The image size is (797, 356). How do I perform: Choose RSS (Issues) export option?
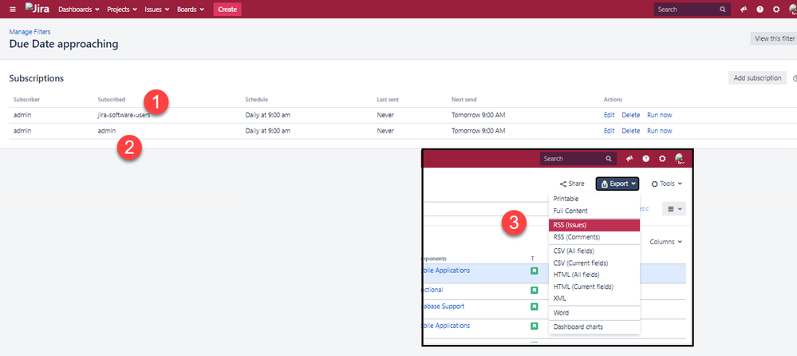point(594,225)
